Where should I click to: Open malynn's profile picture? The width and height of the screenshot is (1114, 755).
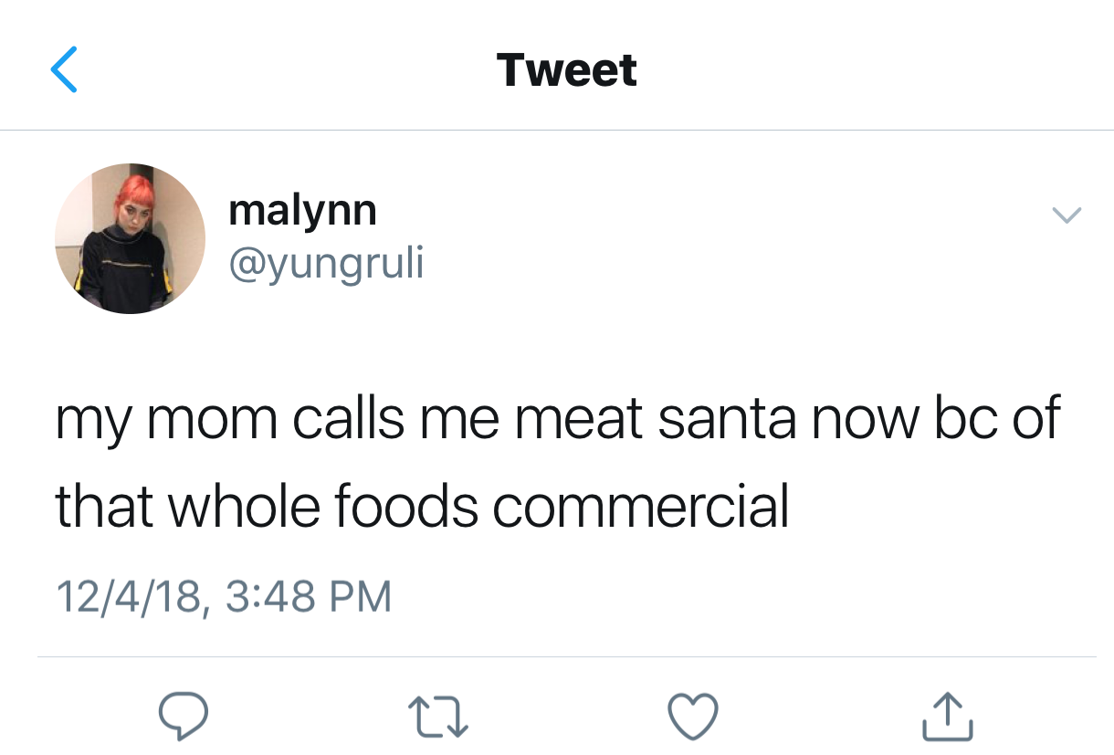click(x=130, y=238)
